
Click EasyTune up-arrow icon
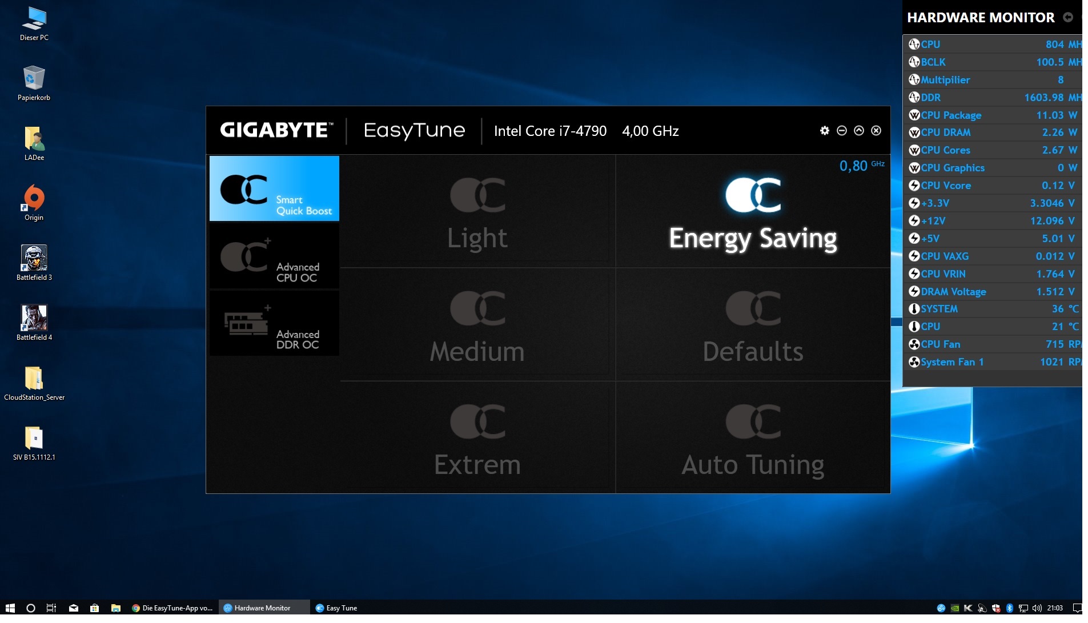858,131
